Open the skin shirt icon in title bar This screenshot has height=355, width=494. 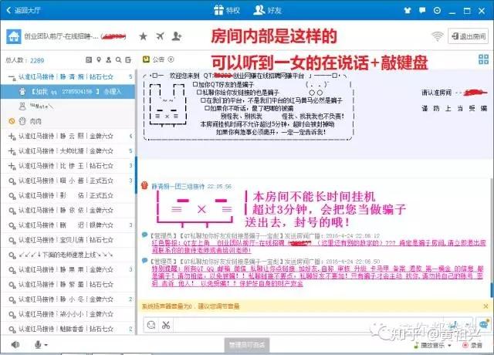tap(408, 10)
